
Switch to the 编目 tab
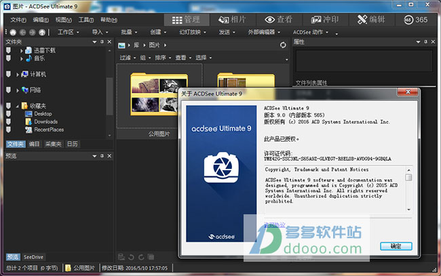click(x=35, y=144)
